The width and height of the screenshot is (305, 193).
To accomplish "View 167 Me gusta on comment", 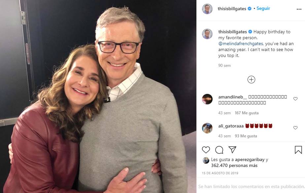I will pyautogui.click(x=242, y=113).
